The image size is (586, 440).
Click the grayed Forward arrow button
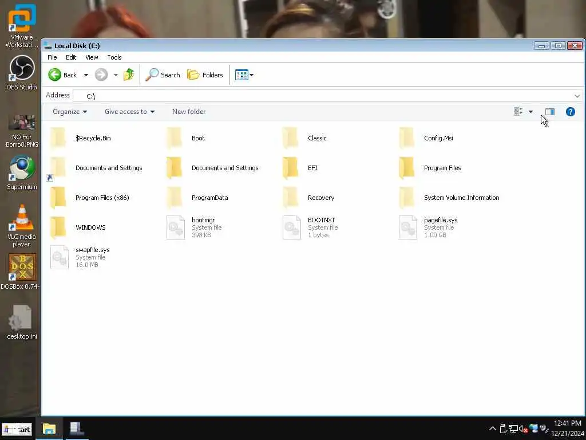(101, 75)
